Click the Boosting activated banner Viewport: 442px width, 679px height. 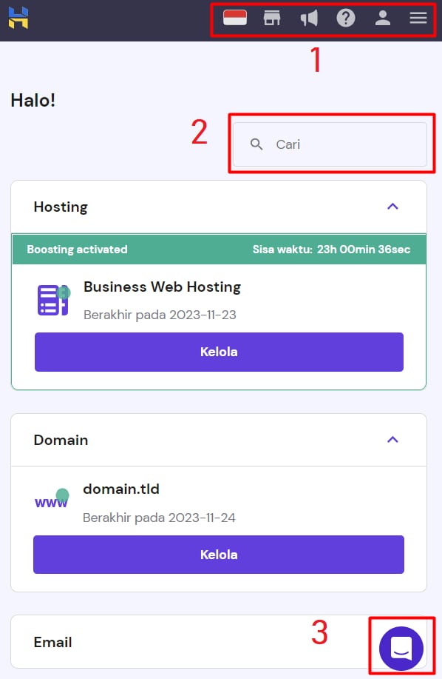pos(219,249)
